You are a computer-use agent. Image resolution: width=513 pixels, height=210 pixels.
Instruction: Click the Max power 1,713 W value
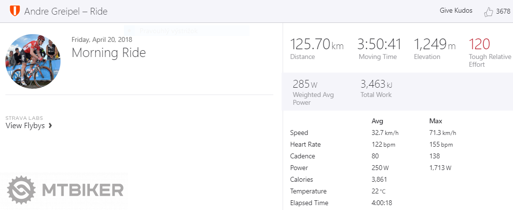tap(440, 168)
